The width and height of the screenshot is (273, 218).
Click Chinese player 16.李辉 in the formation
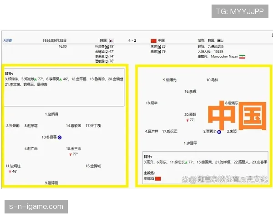pos(190,91)
